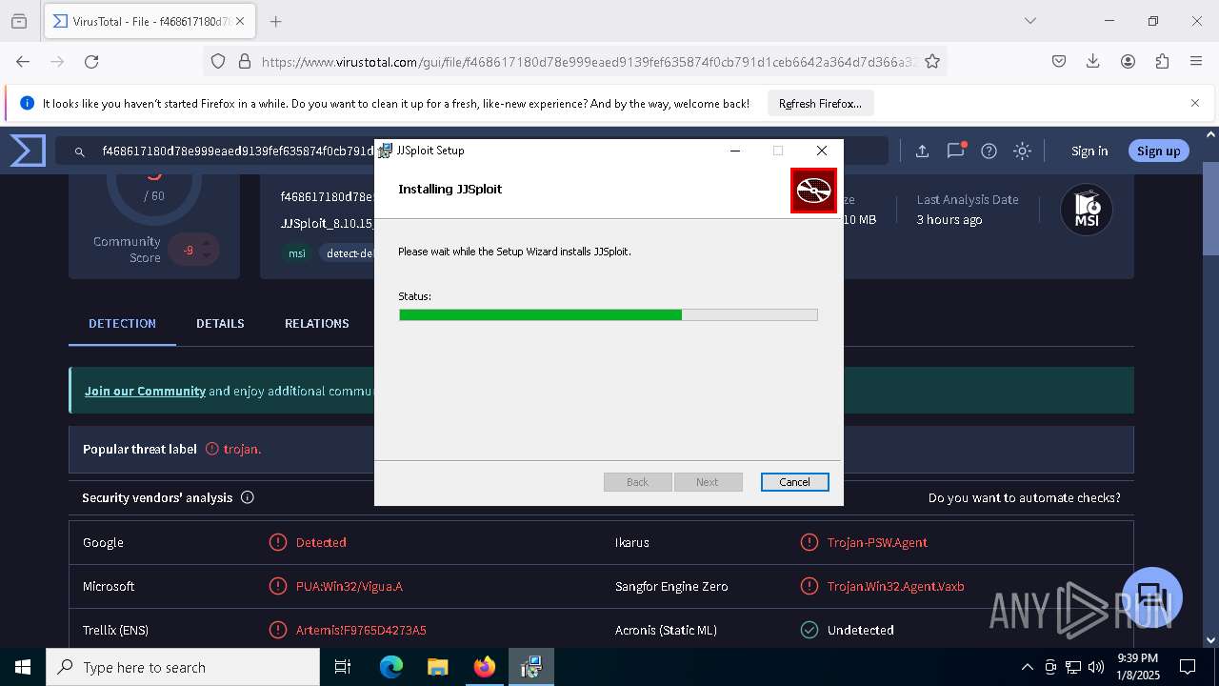Viewport: 1219px width, 686px height.
Task: Close the VirusTotal browser tab
Action: (240, 21)
